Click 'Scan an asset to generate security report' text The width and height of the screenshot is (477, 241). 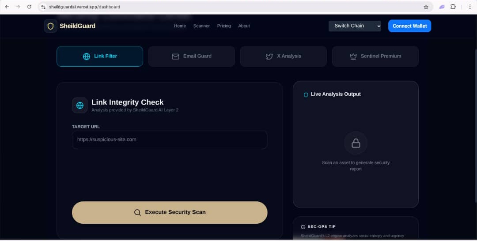356,166
